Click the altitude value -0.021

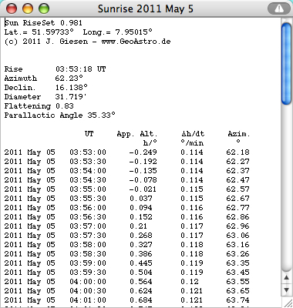(x=143, y=189)
